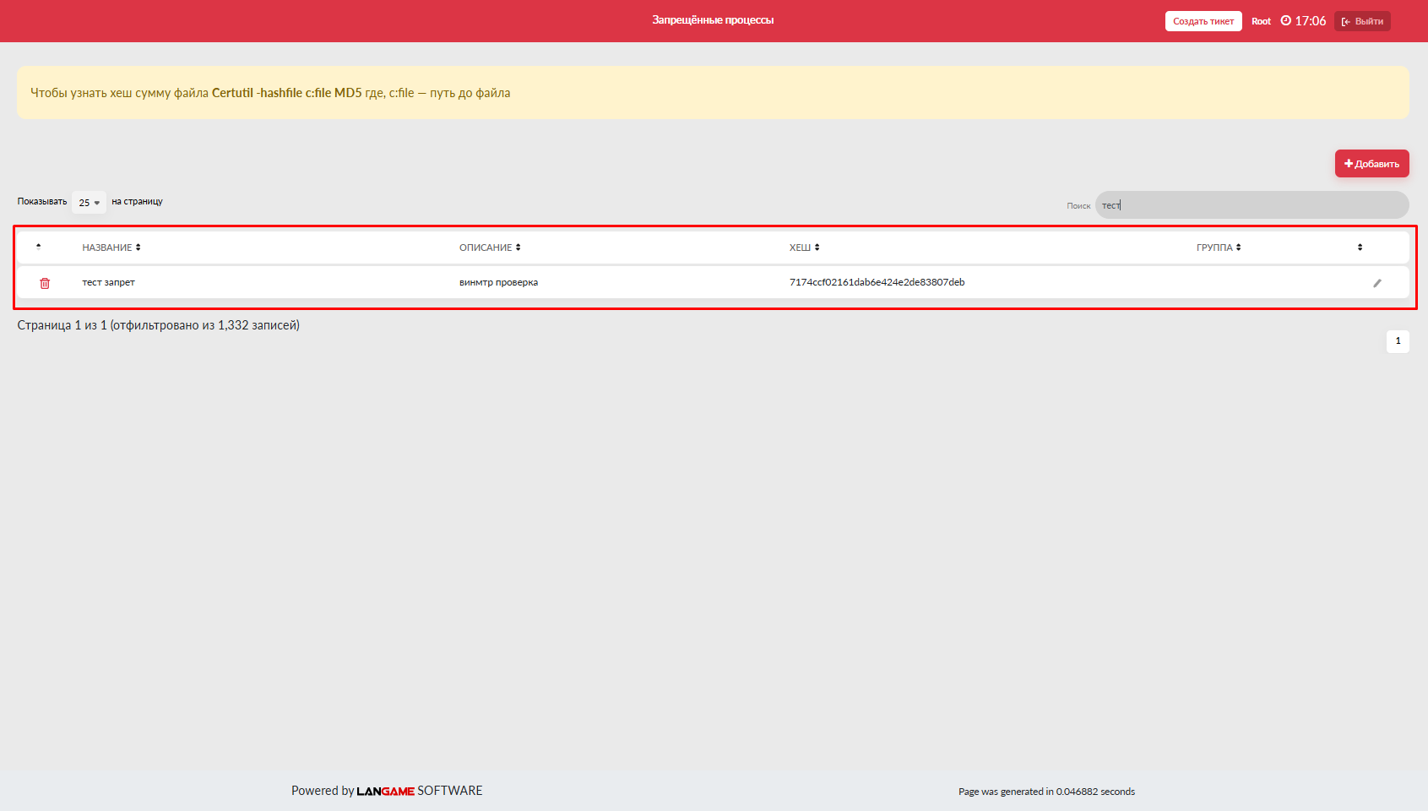Click the Страница 1 из 1 status text

[159, 325]
